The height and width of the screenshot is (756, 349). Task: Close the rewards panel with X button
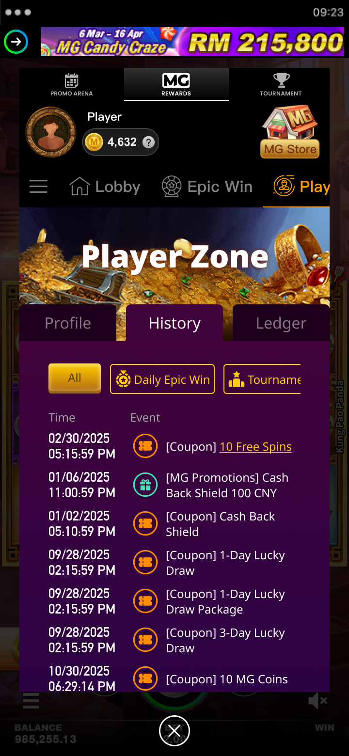click(174, 731)
